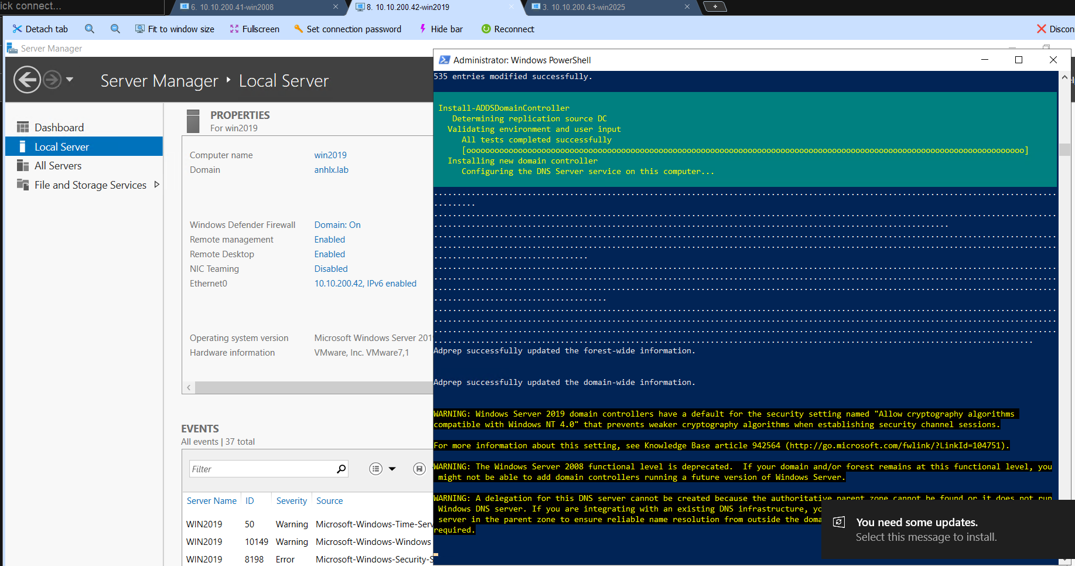This screenshot has height=566, width=1075.
Task: Click the domain anhlx.lab link
Action: [332, 170]
